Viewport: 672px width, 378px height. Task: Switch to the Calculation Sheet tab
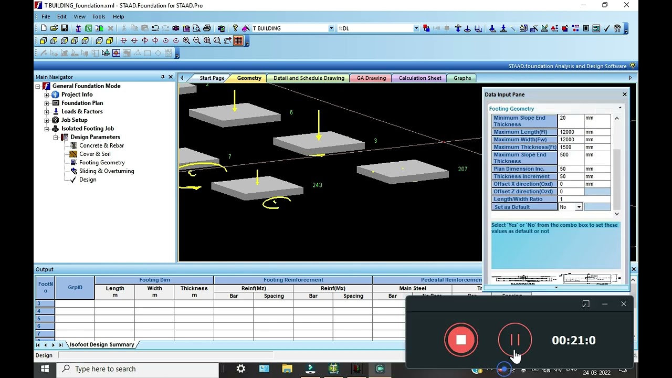point(420,78)
